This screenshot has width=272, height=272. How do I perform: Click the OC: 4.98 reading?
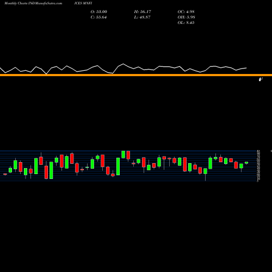pyautogui.click(x=186, y=12)
